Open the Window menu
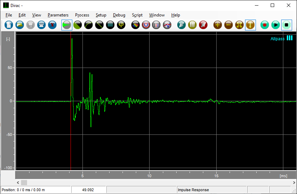The height and width of the screenshot is (194, 297). pyautogui.click(x=157, y=15)
